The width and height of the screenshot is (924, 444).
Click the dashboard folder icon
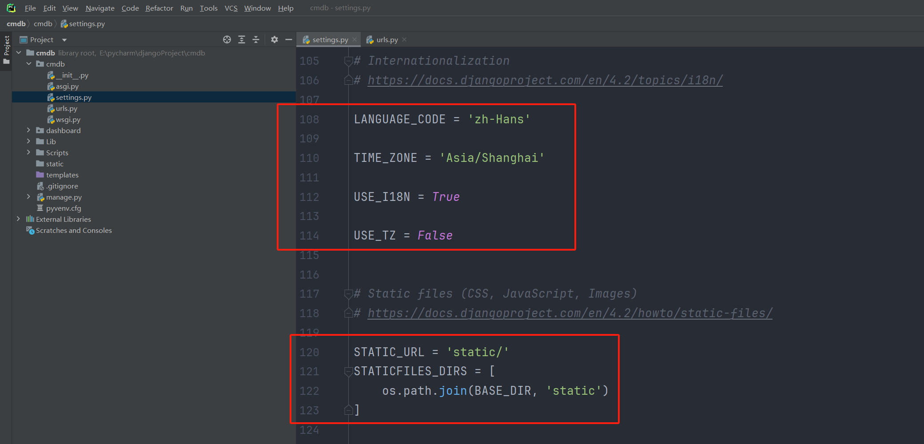pos(40,130)
